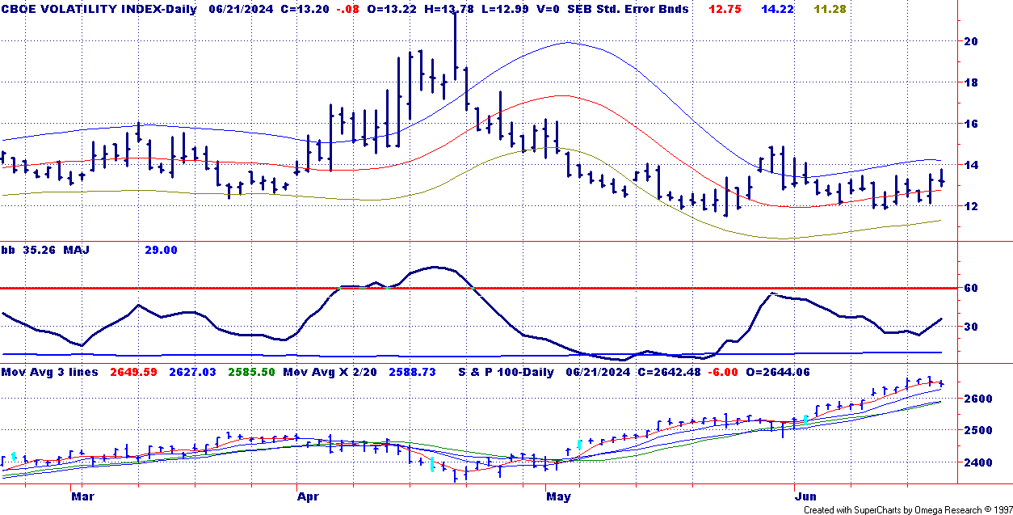Viewport: 1013px width, 515px height.
Task: Click the blue 29.00 indicator value
Action: [161, 250]
